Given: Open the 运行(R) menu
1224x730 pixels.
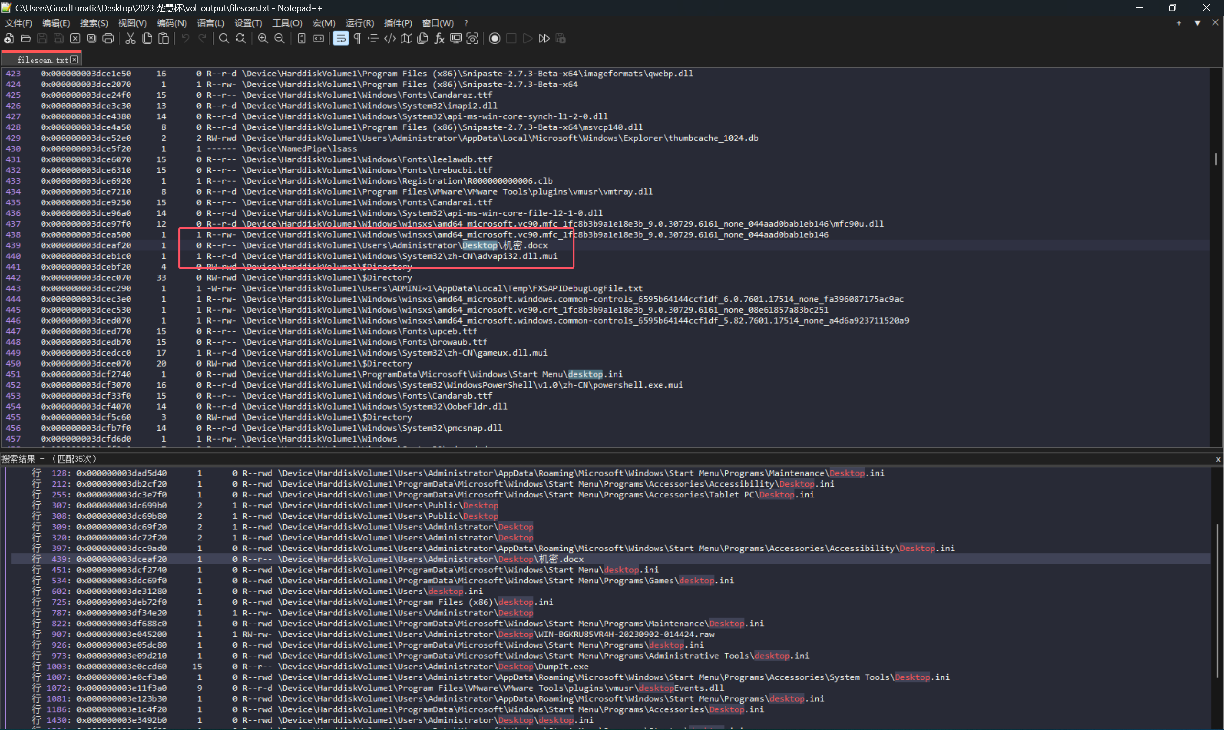Looking at the screenshot, I should pos(359,23).
